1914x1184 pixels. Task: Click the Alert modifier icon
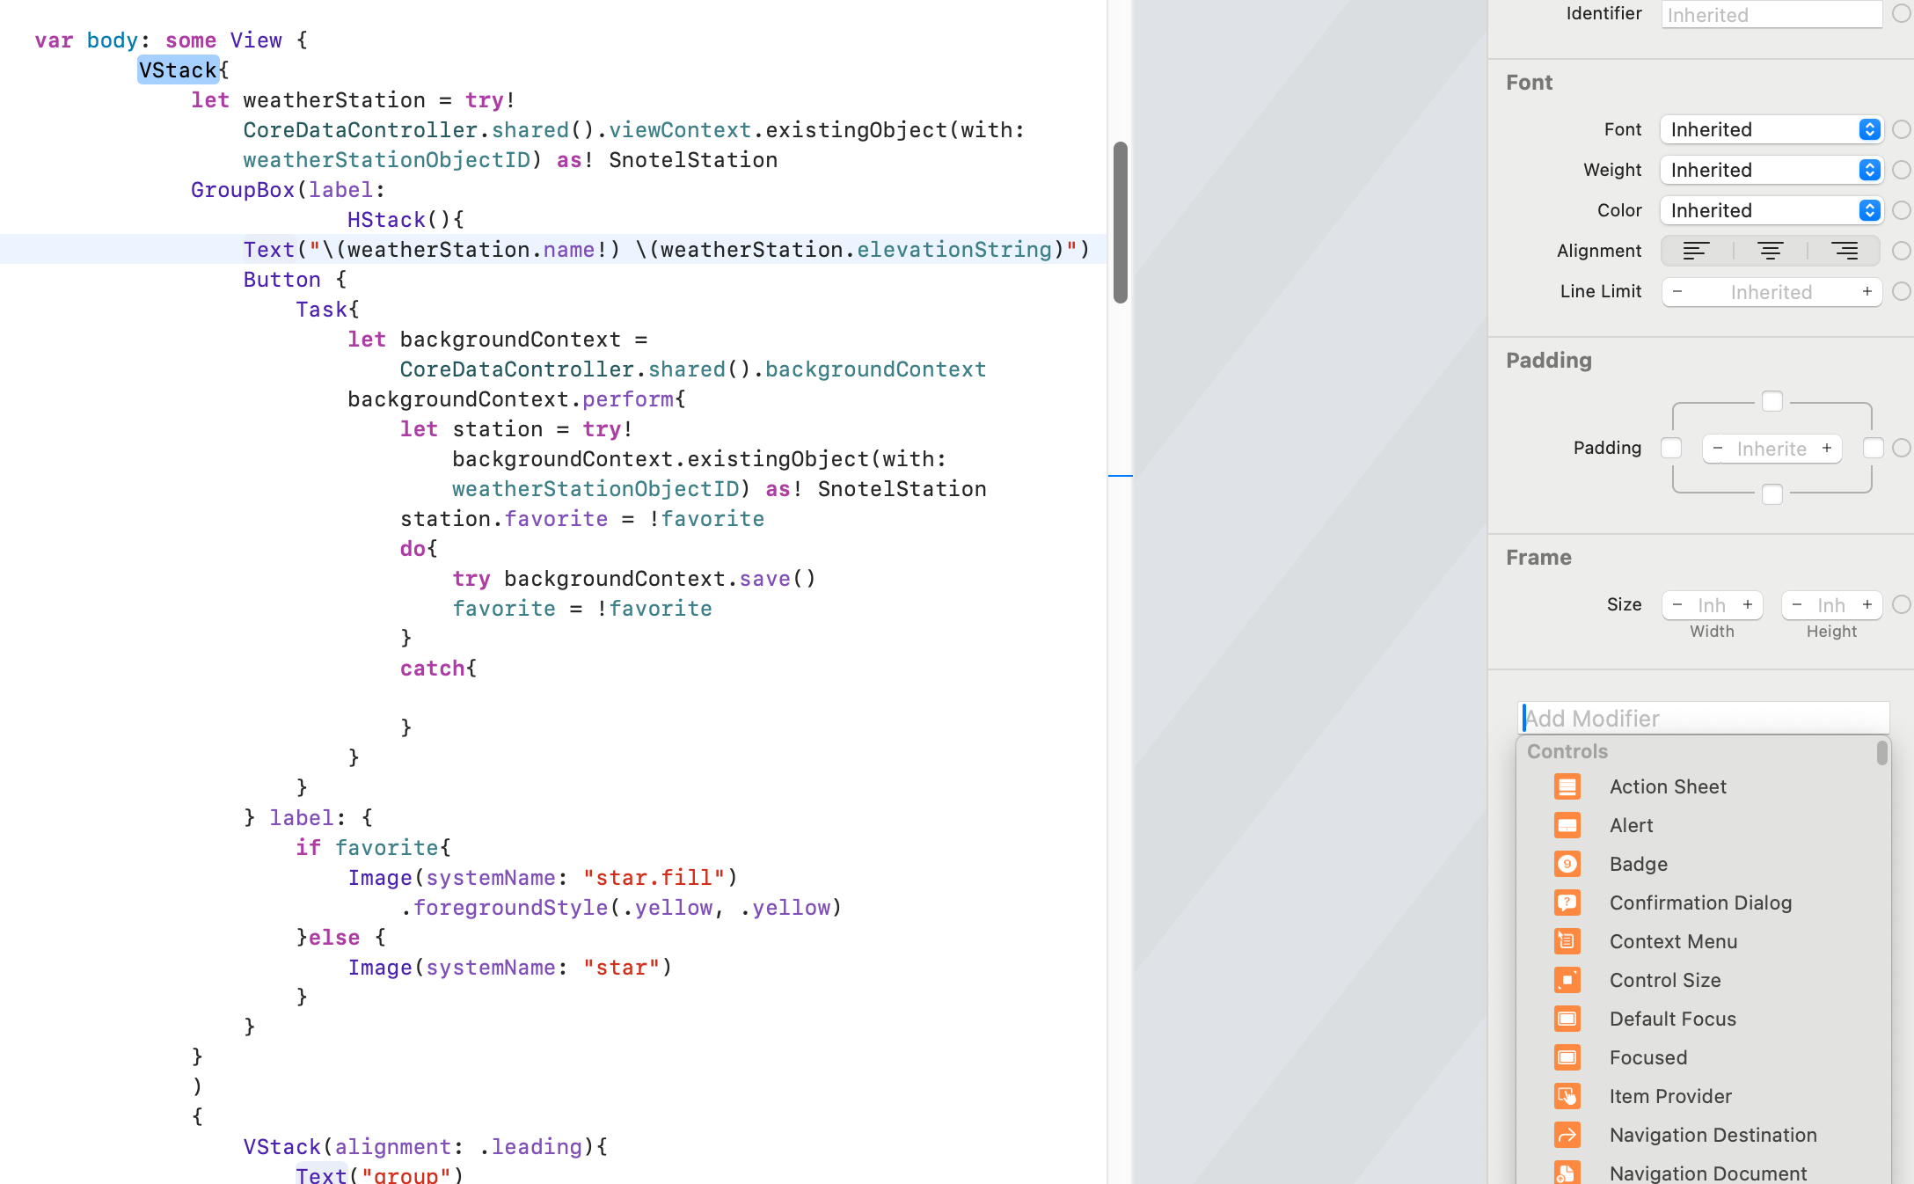click(1567, 825)
